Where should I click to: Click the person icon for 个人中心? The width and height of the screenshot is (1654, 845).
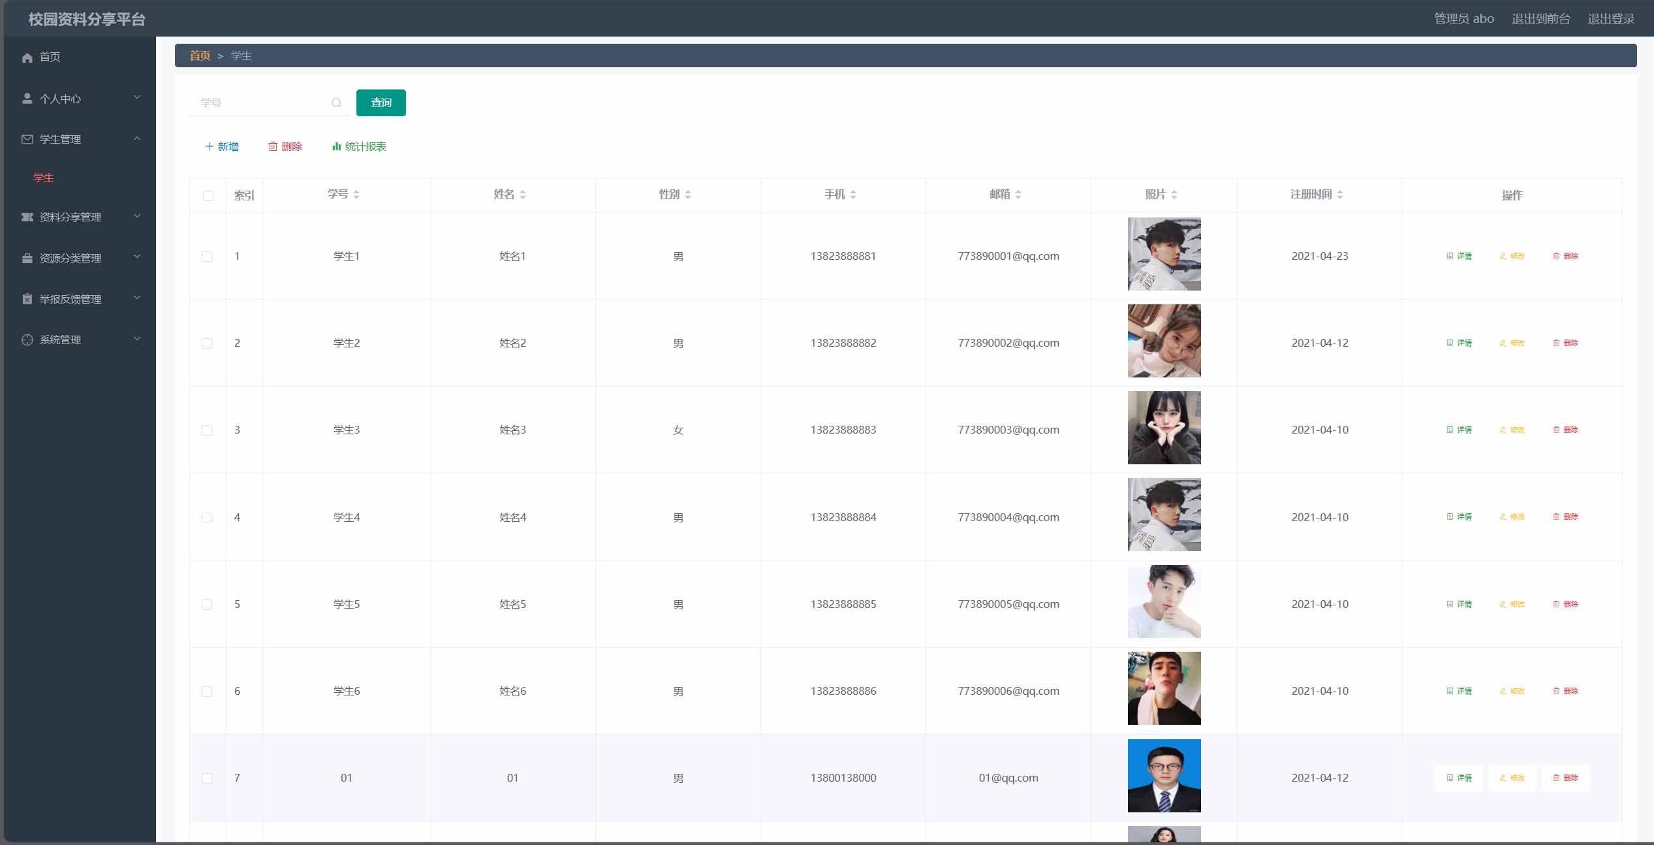[27, 99]
